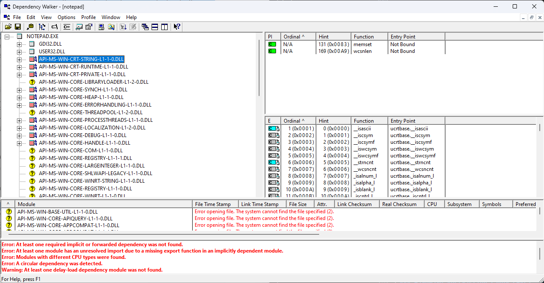Select the __isascii export function row
The width and height of the screenshot is (544, 283).
355,129
